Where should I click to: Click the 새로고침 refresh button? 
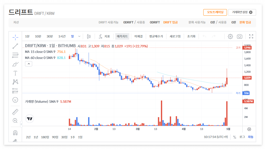tap(175, 36)
